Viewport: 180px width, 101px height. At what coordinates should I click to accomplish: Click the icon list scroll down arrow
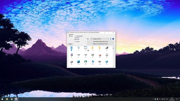[113, 66]
